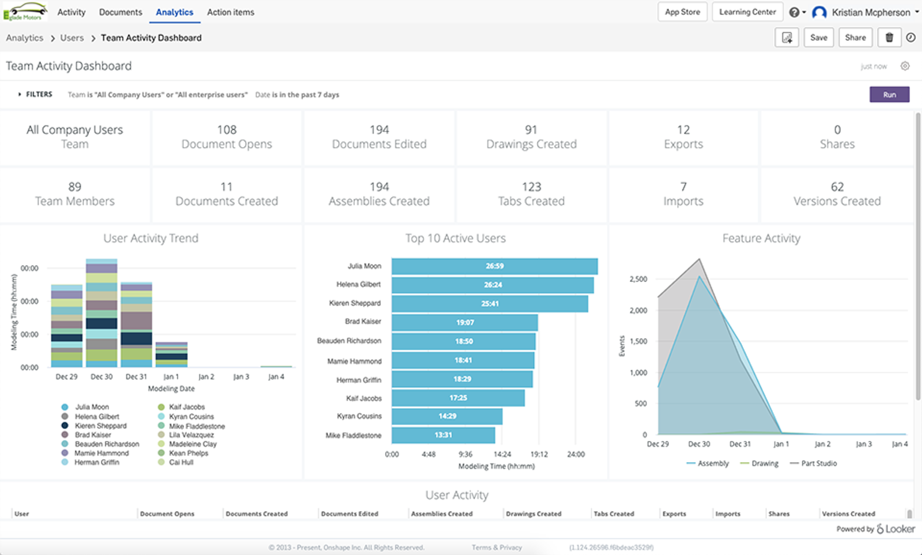Toggle Part Studio series in legend
922x555 pixels.
tap(813, 463)
